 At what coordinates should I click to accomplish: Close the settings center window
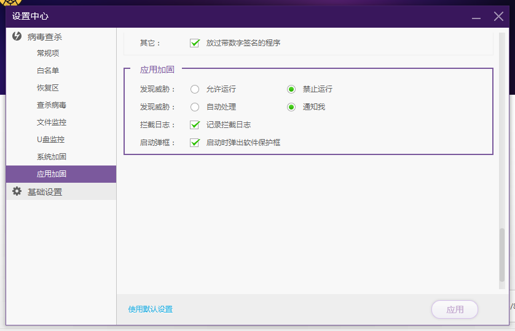(498, 17)
